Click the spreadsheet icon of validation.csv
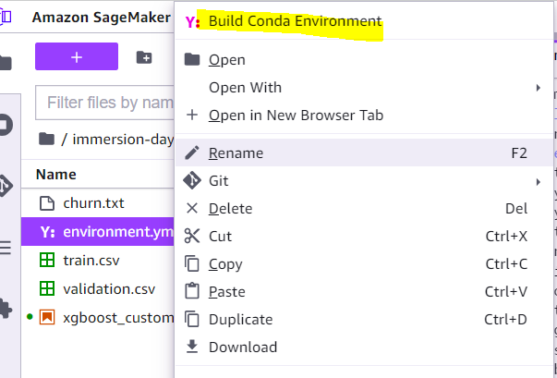Image resolution: width=557 pixels, height=378 pixels. [47, 288]
